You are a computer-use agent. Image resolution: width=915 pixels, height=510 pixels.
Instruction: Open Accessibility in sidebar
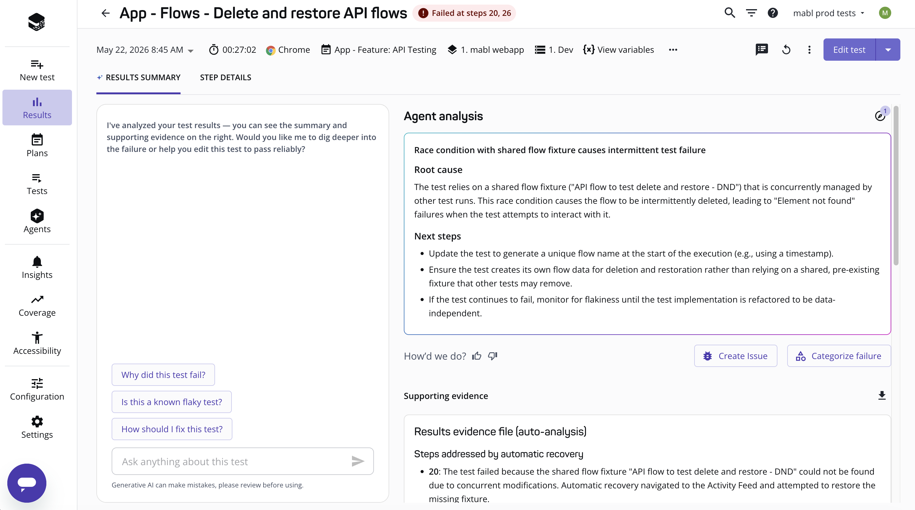click(x=37, y=344)
